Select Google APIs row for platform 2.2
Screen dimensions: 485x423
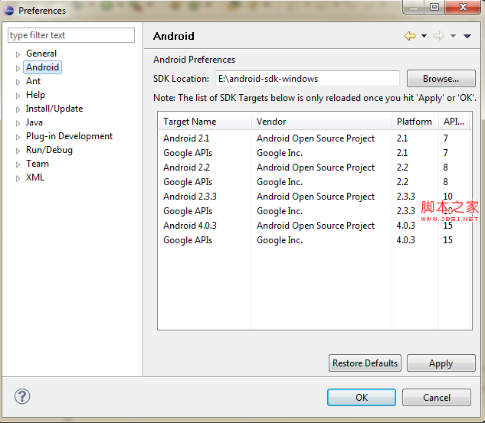point(315,181)
